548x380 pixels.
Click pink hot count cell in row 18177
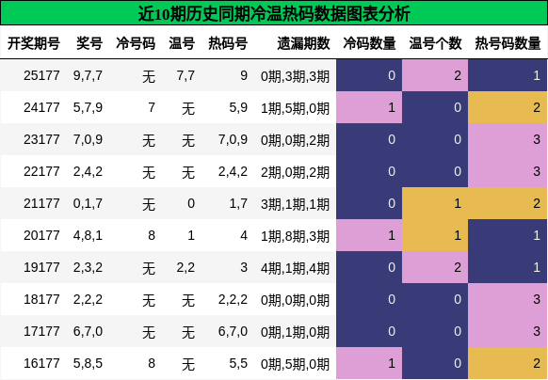pyautogui.click(x=508, y=299)
